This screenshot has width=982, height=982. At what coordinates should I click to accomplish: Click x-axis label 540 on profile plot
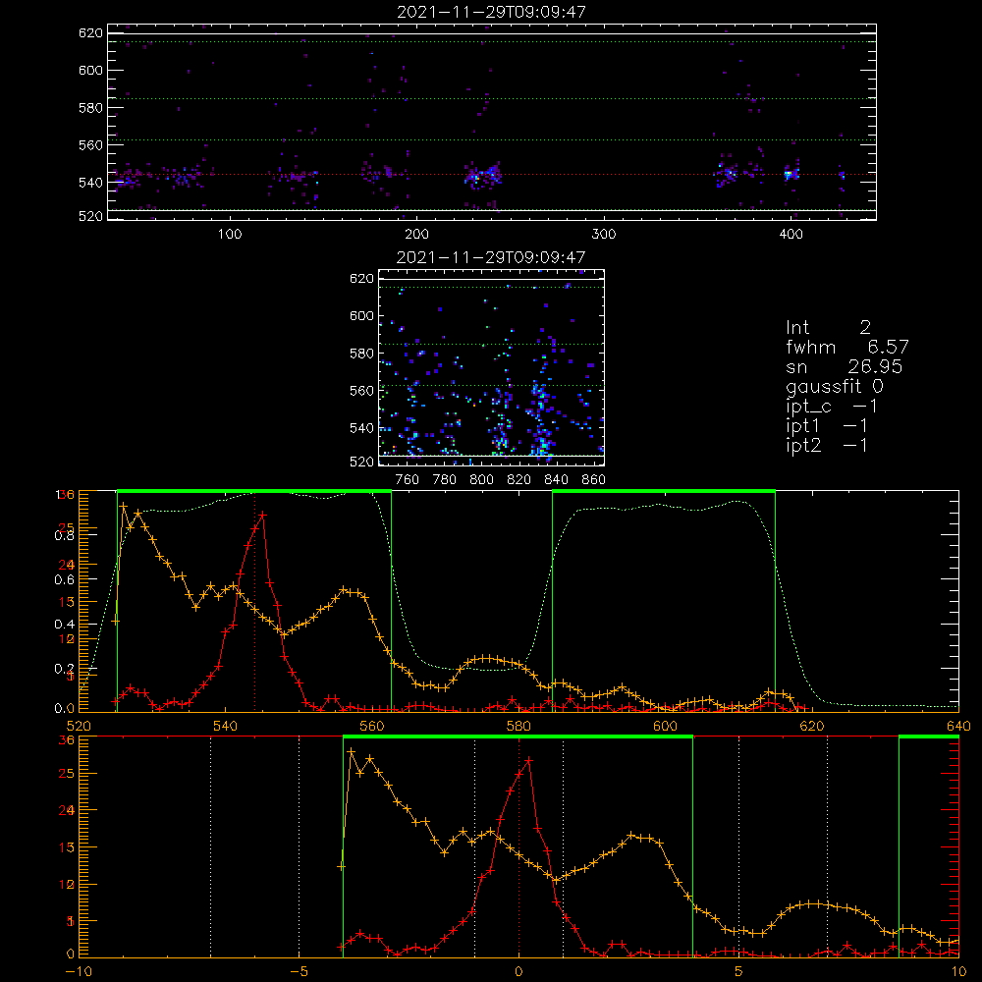(225, 726)
